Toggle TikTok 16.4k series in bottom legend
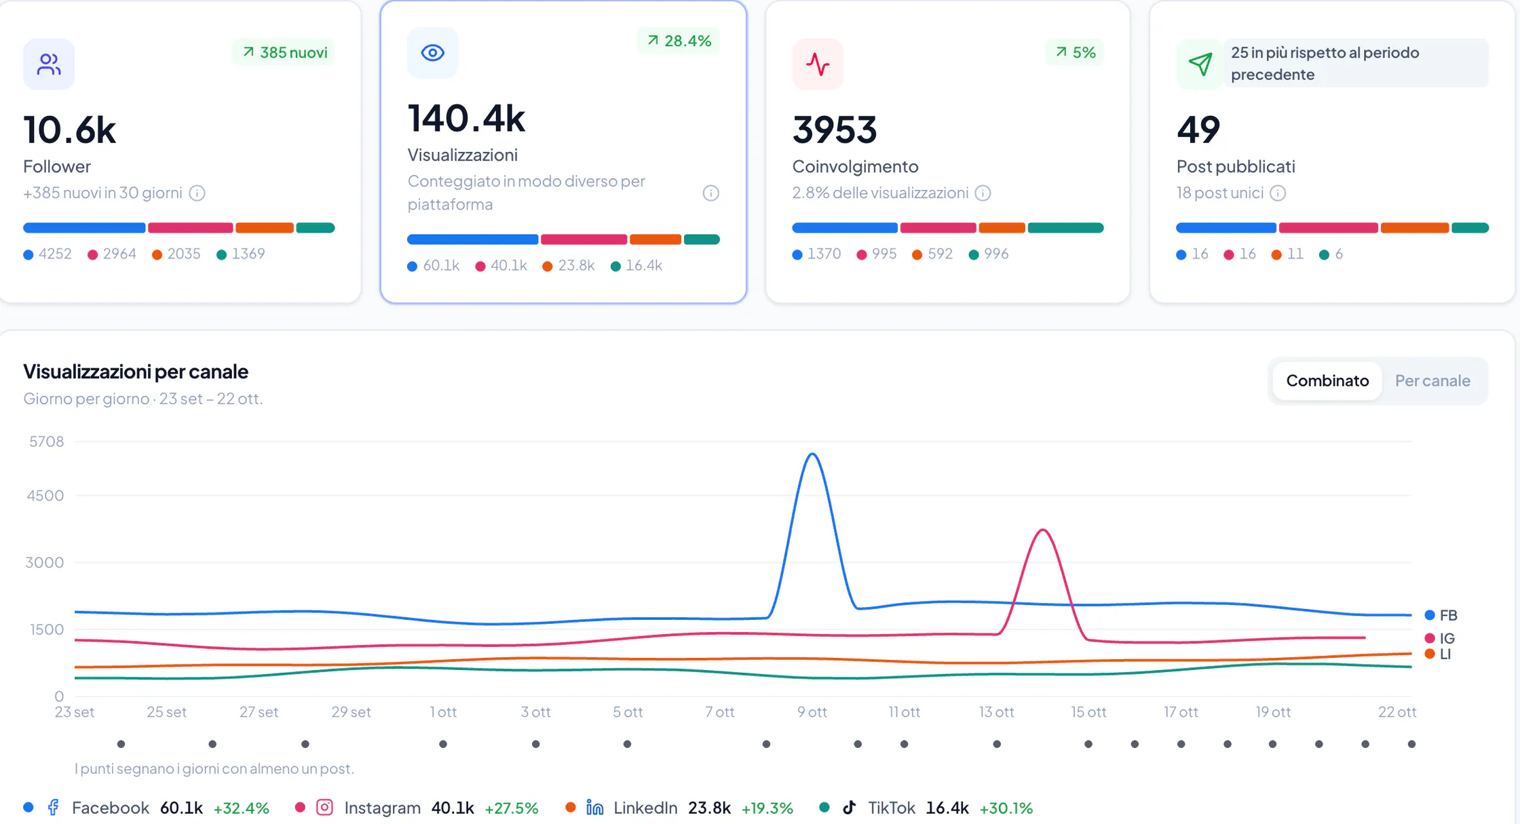1520x824 pixels. click(926, 808)
